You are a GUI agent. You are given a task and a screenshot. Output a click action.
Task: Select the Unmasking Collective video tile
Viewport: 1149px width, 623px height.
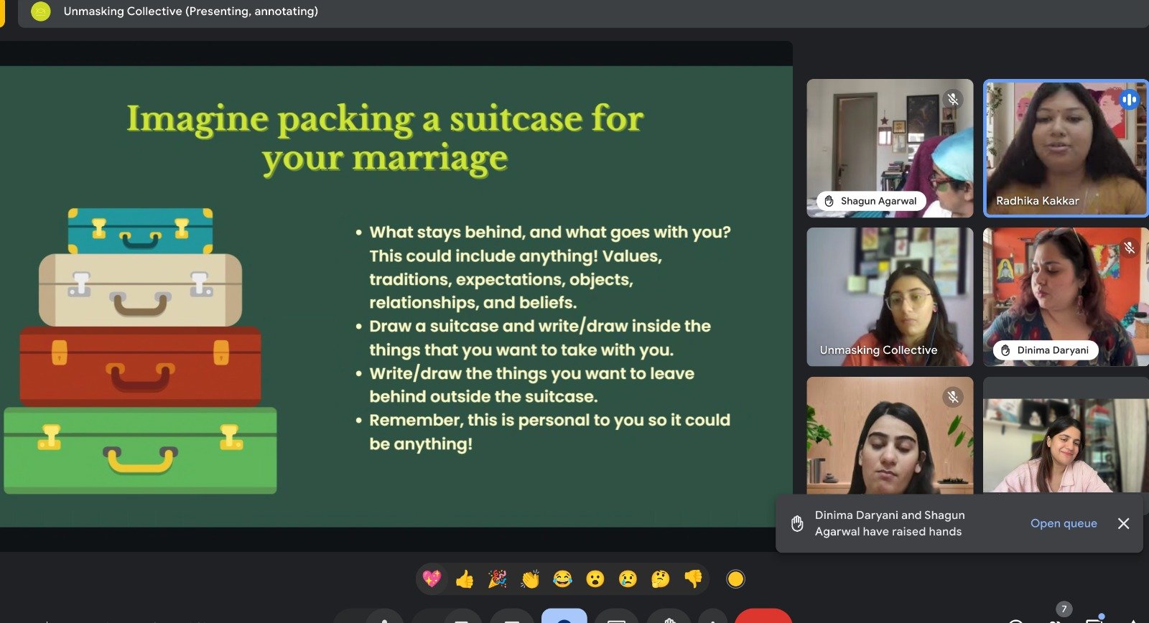[890, 296]
